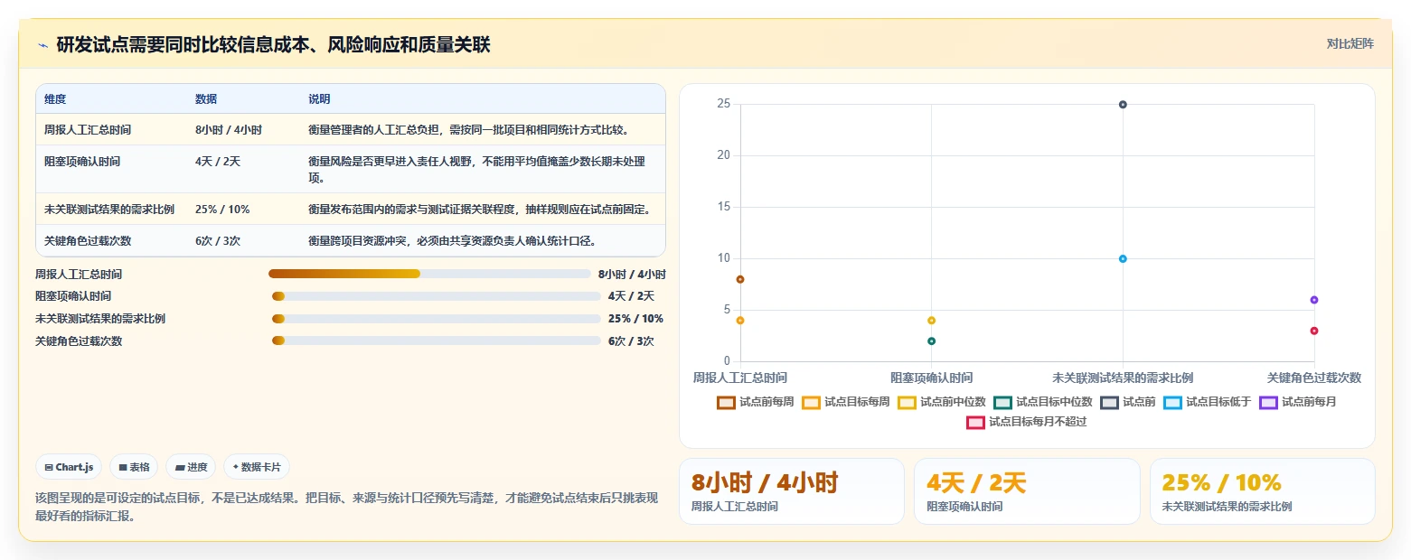Toggle the 试点前每周 legend swatch
The width and height of the screenshot is (1411, 560).
coord(726,402)
